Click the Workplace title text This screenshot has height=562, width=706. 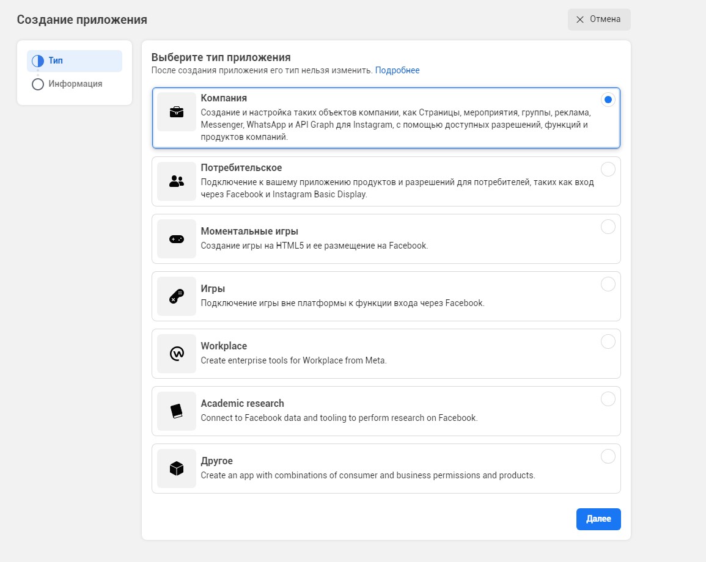[224, 346]
